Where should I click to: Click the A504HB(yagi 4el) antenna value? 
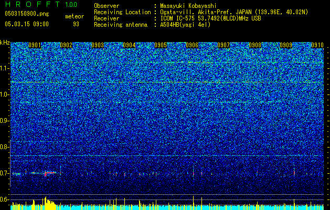[x=185, y=25]
